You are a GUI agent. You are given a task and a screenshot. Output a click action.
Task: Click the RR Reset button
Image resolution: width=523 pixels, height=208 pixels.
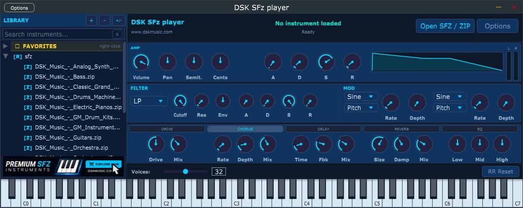pos(500,171)
